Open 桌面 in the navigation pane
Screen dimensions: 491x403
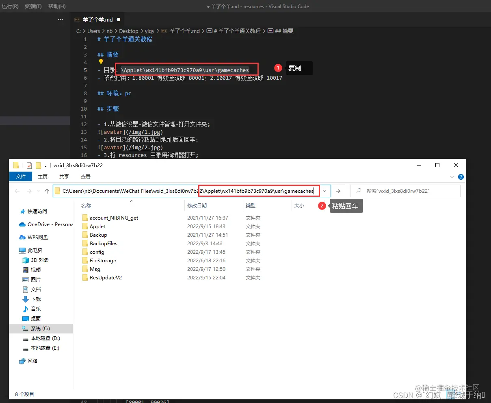click(x=35, y=319)
